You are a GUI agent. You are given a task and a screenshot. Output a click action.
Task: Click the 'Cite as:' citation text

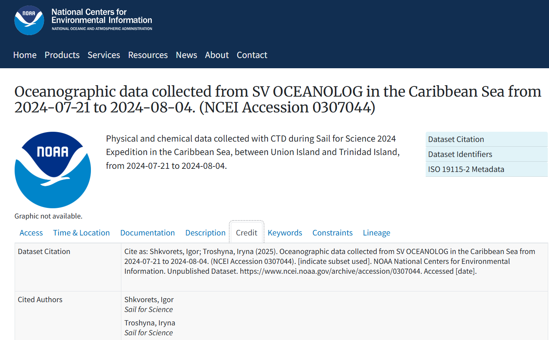click(x=330, y=262)
